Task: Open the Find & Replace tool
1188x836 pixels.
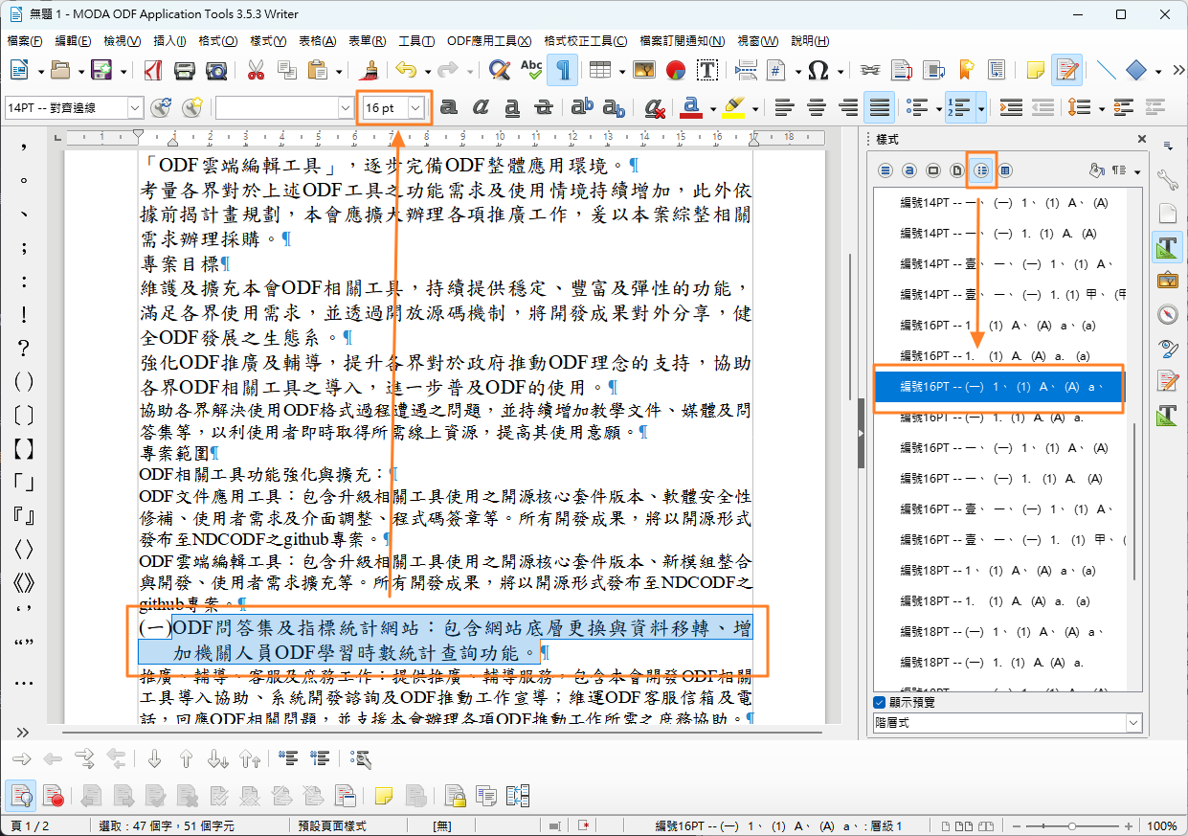Action: [x=499, y=70]
